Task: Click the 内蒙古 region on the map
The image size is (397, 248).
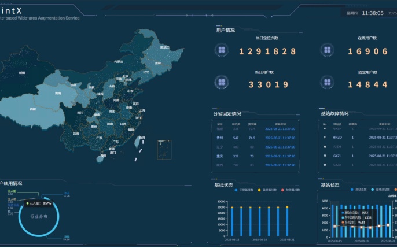Action: (x=119, y=61)
